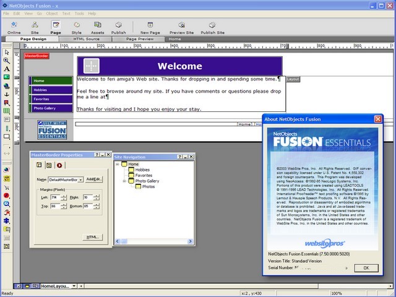396x297 pixels.
Task: Select the Anchor tool in toolbox
Action: click(x=7, y=94)
